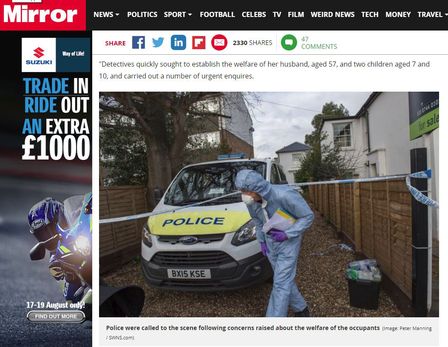Expand the SPORT dropdown menu
The image size is (448, 347).
178,14
